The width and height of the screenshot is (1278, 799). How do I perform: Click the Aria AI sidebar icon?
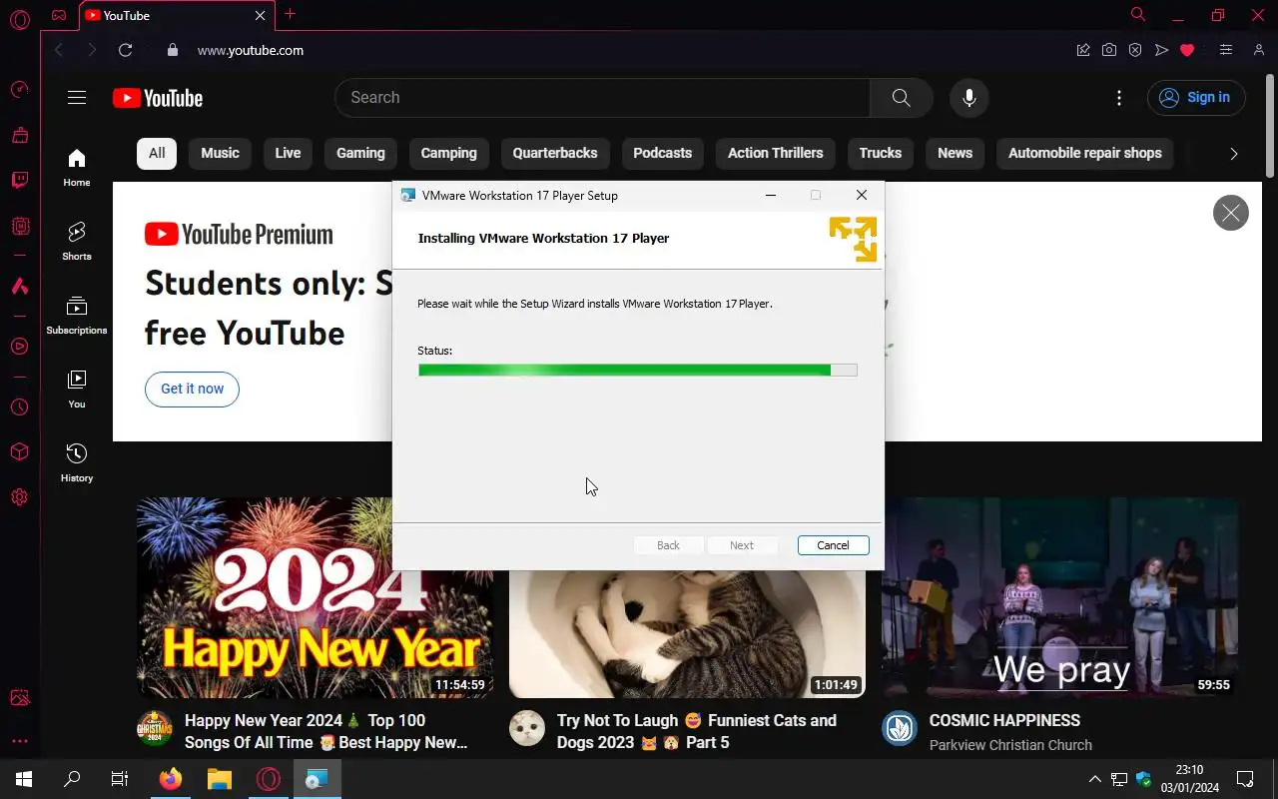(x=19, y=286)
